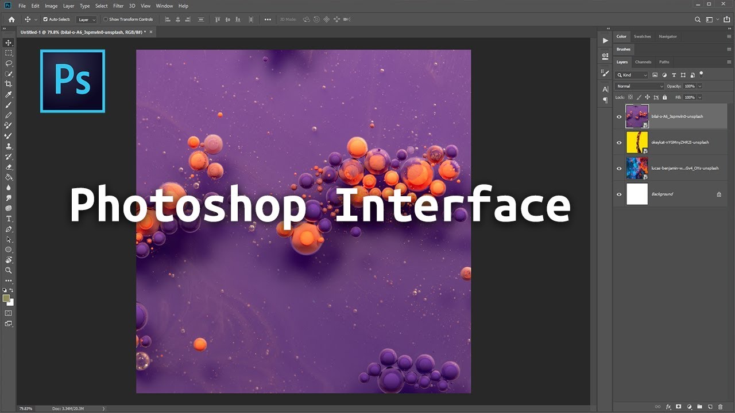Select the Ellipse shape tool
The width and height of the screenshot is (735, 413).
[9, 250]
